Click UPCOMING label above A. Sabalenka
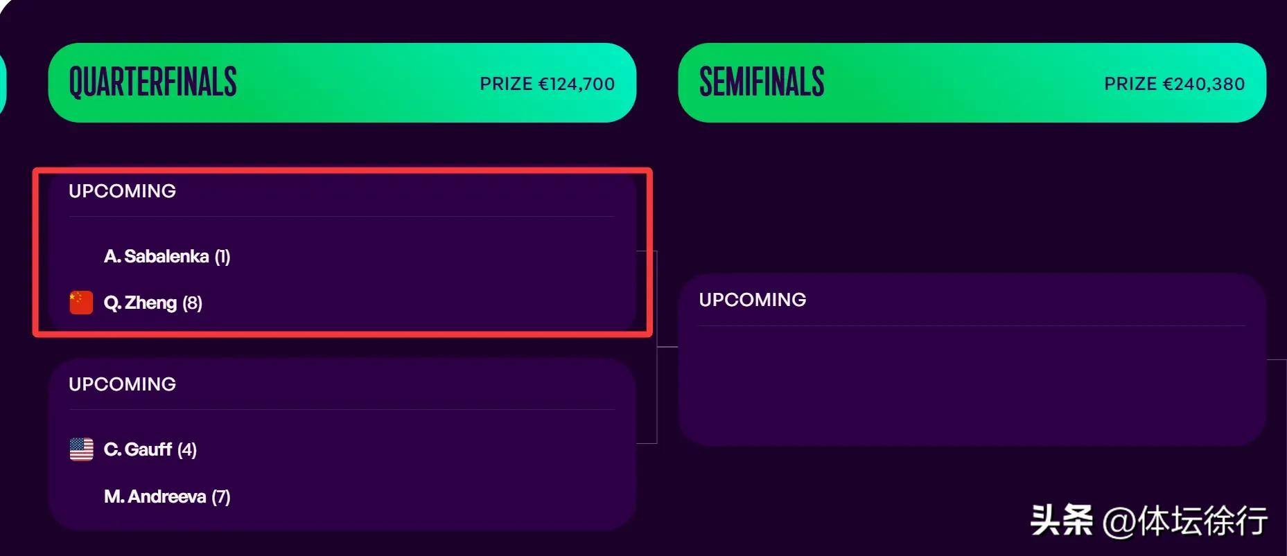The height and width of the screenshot is (556, 1287). point(123,191)
